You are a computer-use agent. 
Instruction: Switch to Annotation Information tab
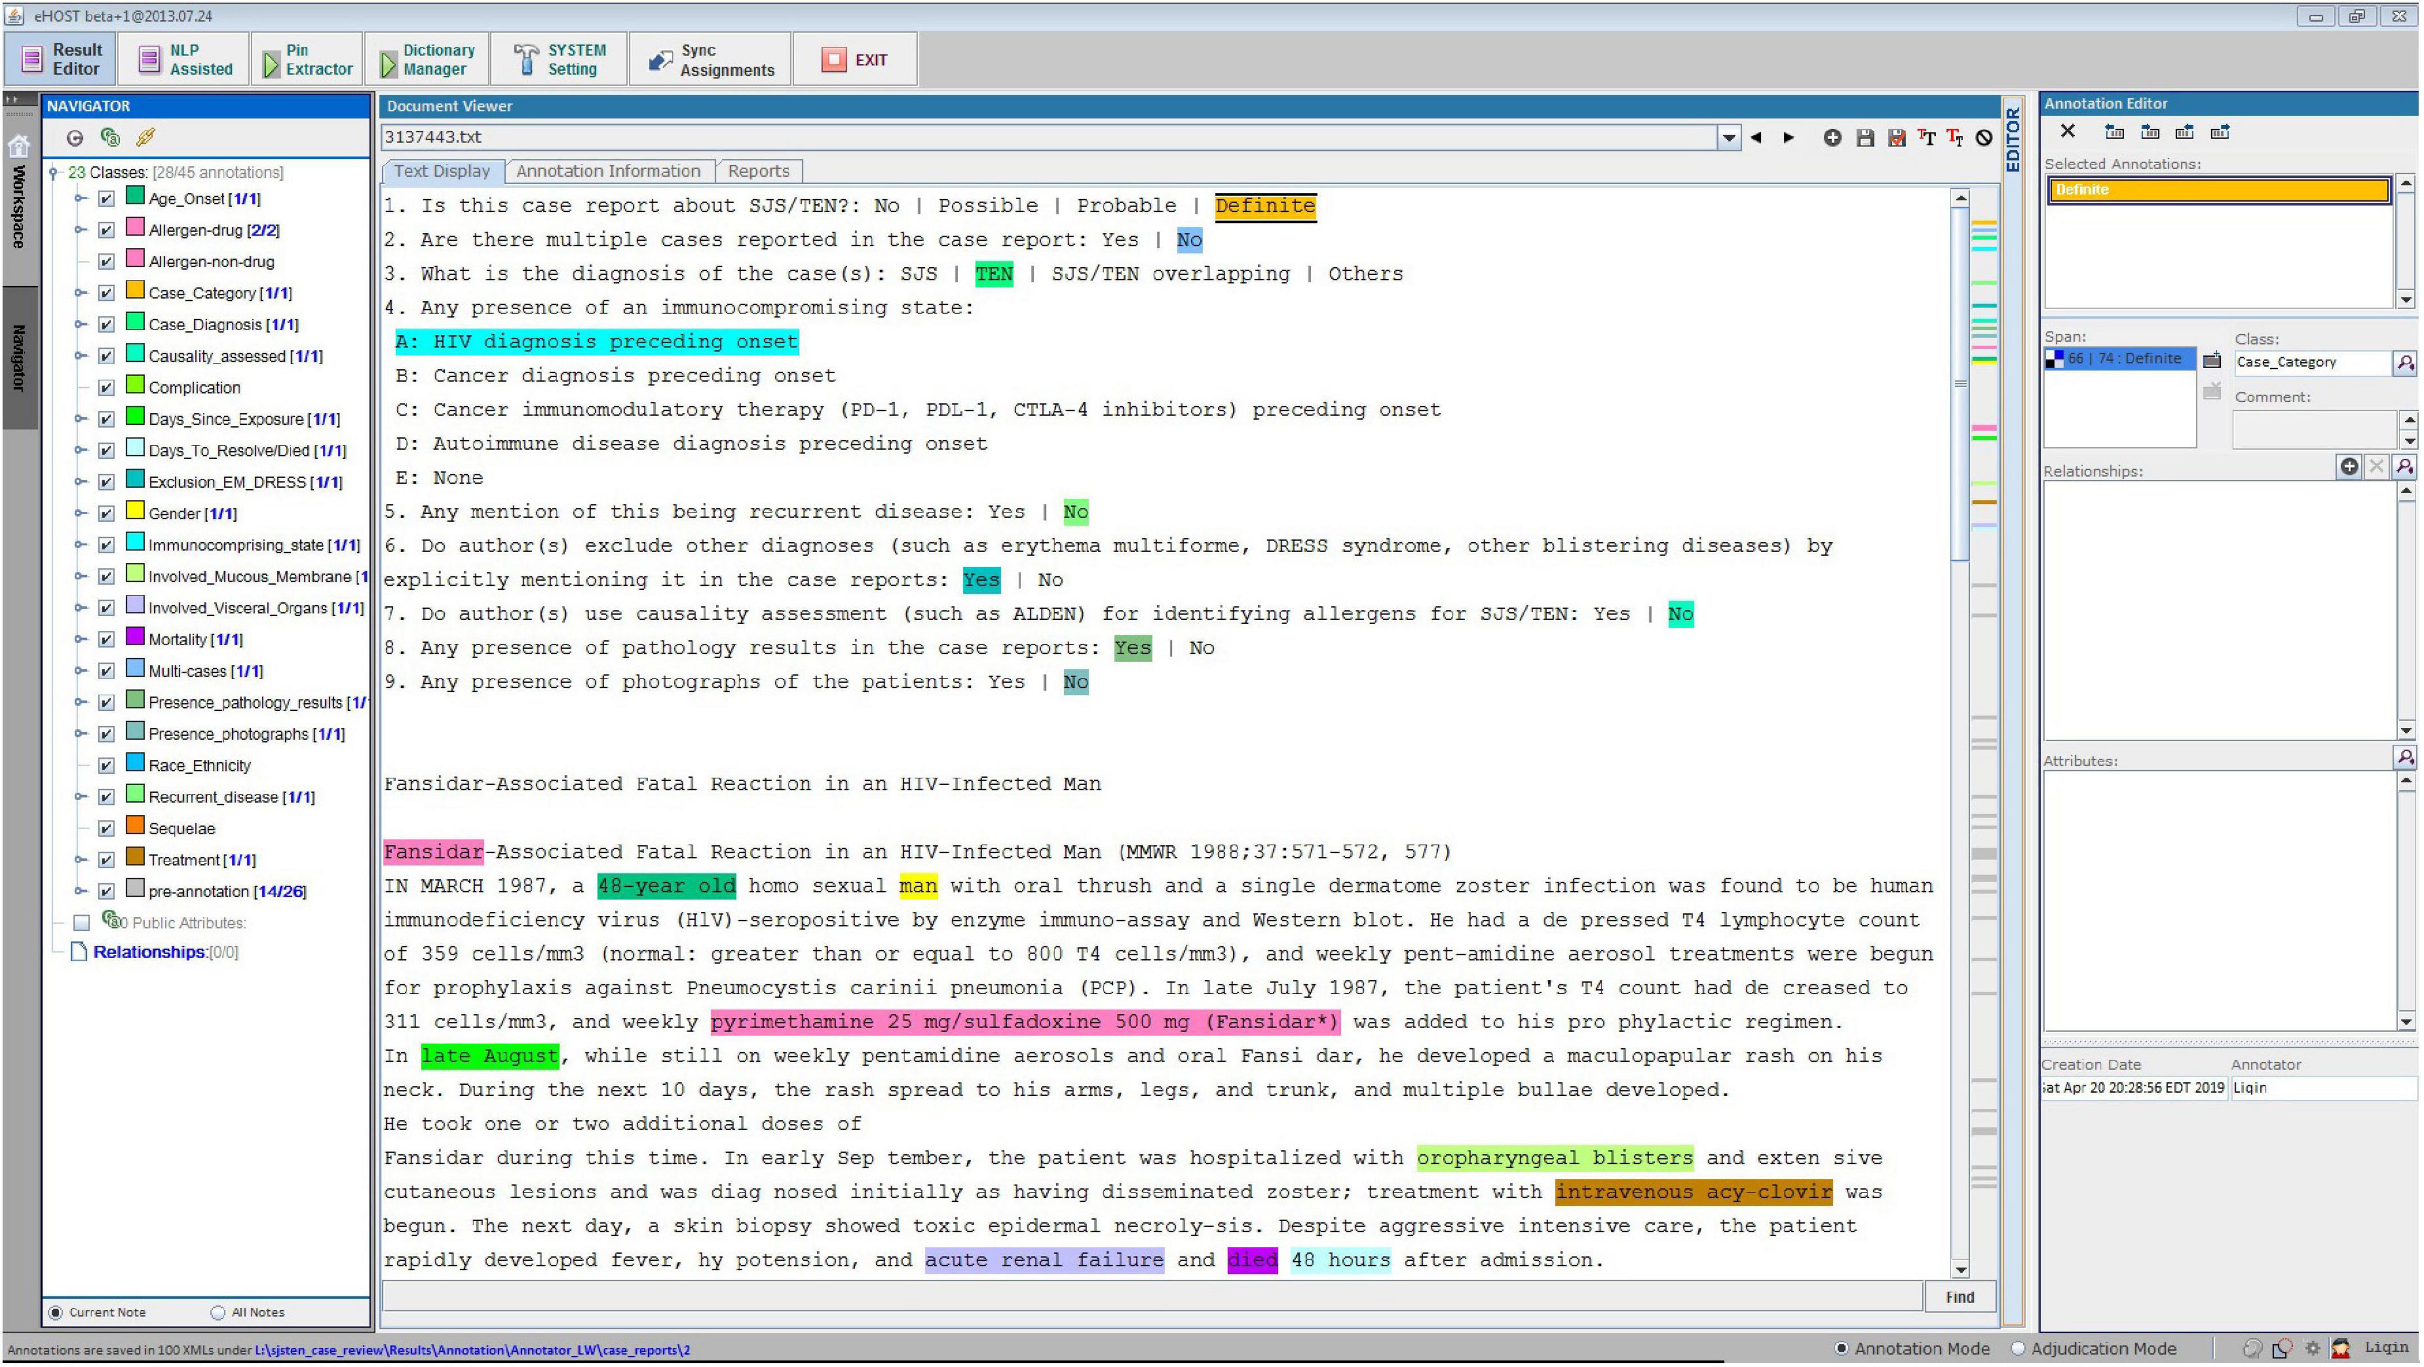point(609,171)
